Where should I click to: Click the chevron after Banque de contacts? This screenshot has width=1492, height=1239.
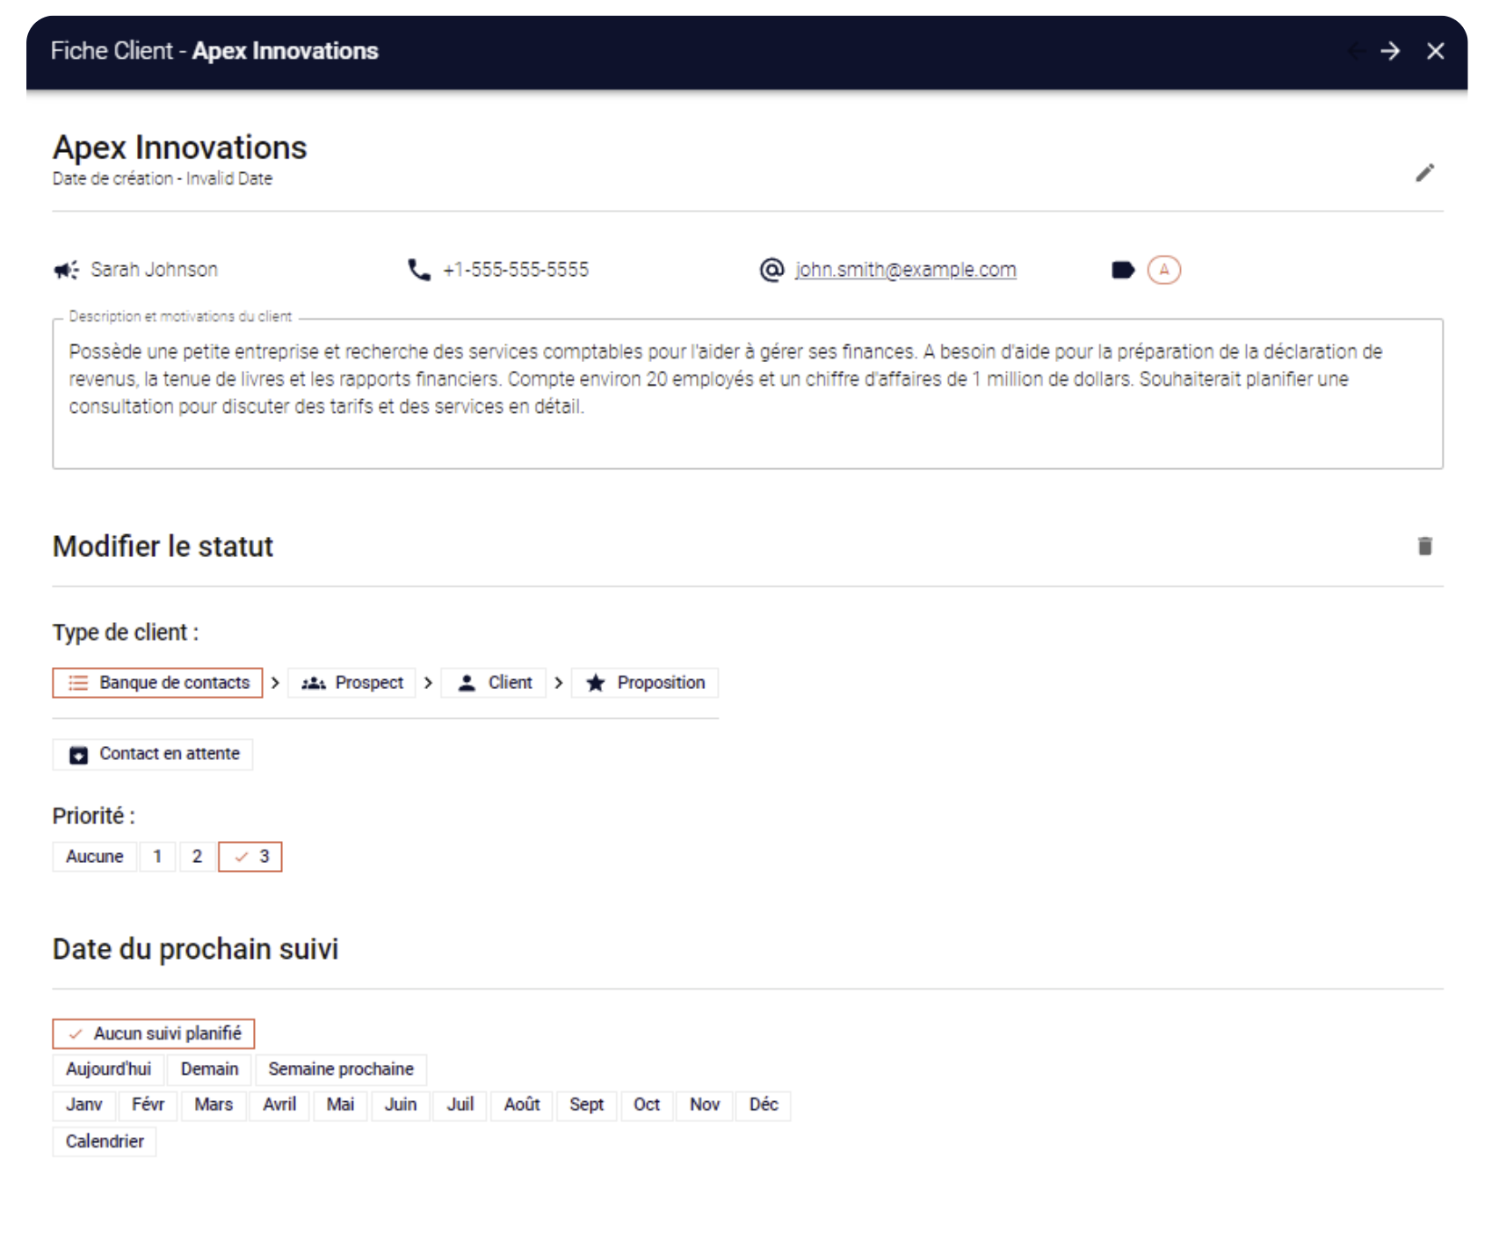275,683
